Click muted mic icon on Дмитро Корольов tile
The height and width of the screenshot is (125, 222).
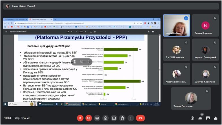[215, 67]
